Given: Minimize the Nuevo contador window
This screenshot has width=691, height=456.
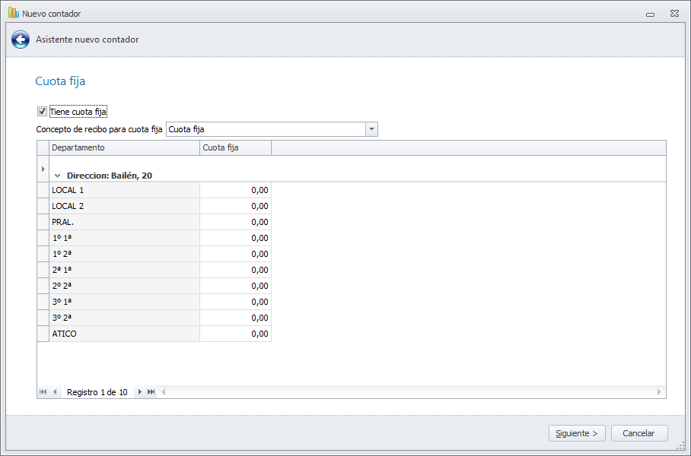Looking at the screenshot, I should [x=650, y=14].
